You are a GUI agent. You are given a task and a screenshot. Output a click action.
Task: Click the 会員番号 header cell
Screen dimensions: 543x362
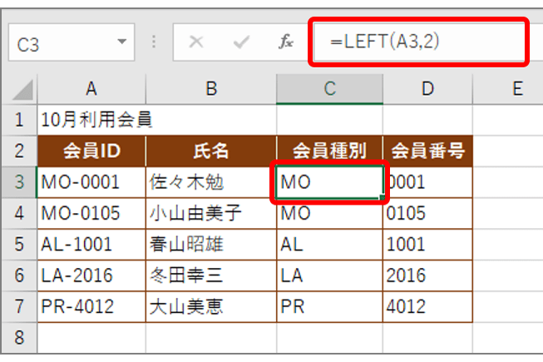pyautogui.click(x=427, y=151)
